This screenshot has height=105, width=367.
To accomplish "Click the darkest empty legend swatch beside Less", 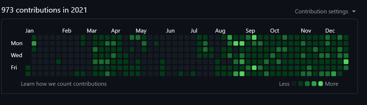I will pos(294,84).
